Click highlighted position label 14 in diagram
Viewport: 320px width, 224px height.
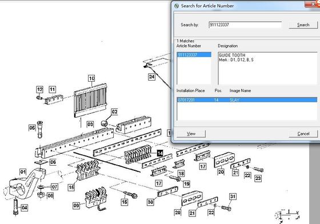pyautogui.click(x=160, y=153)
